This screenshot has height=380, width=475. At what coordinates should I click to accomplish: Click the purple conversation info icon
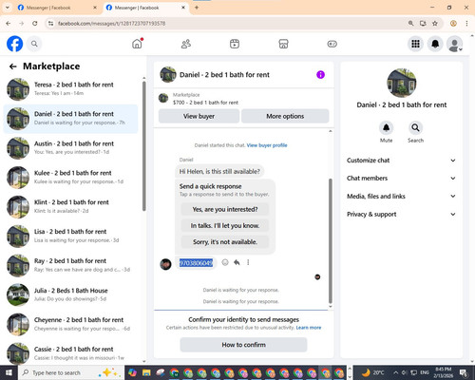coord(320,75)
